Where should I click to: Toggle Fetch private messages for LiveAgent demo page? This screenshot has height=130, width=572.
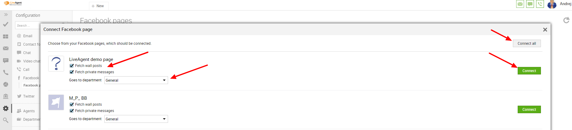click(x=72, y=72)
